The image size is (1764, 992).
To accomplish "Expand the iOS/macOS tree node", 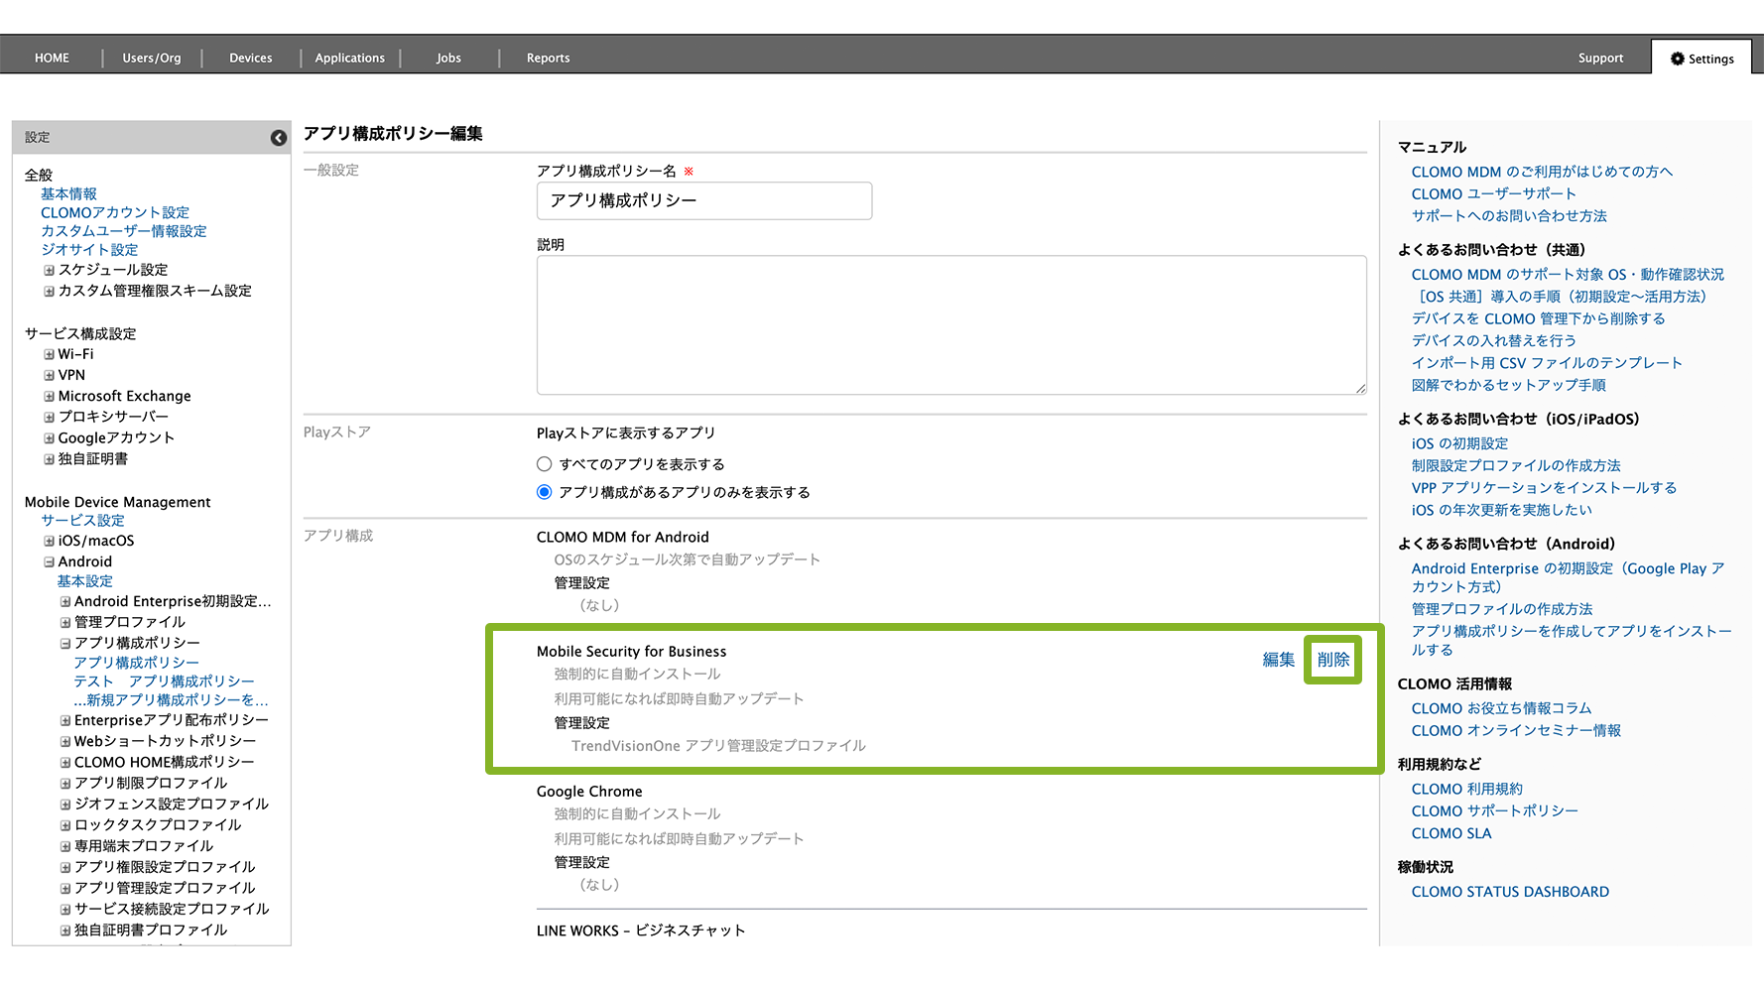I will 49,541.
